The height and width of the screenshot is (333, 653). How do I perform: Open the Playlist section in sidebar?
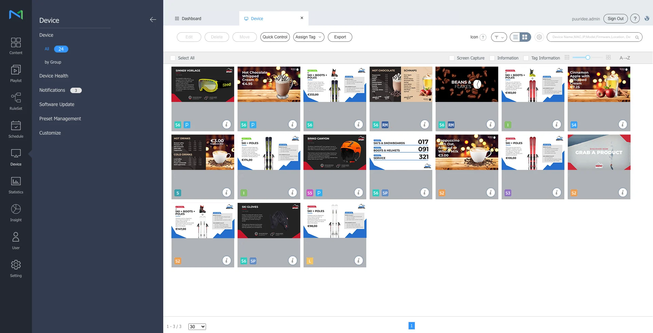[x=16, y=74]
